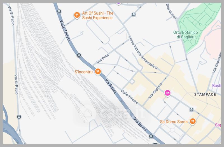224x147 pixels.
Task: Click the bus stop icon below STAMPACE label
Action: [x=192, y=109]
